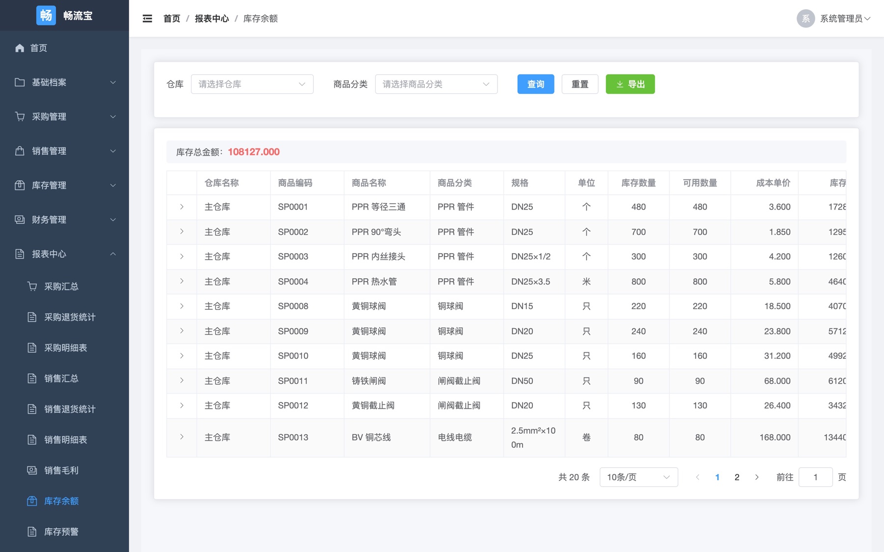The image size is (884, 552).
Task: Click the 销售管理 bag icon
Action: coord(20,151)
